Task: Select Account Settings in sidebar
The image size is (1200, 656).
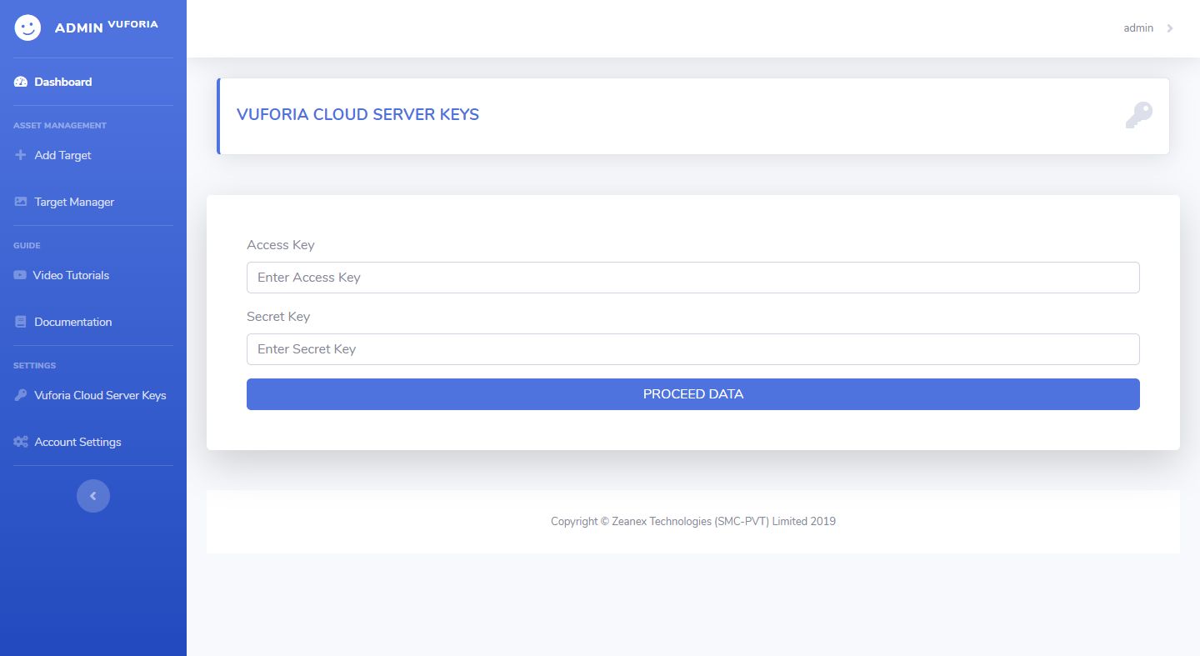Action: [x=77, y=442]
